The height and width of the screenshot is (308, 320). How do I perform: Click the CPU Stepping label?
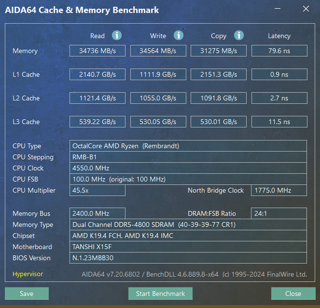click(33, 157)
